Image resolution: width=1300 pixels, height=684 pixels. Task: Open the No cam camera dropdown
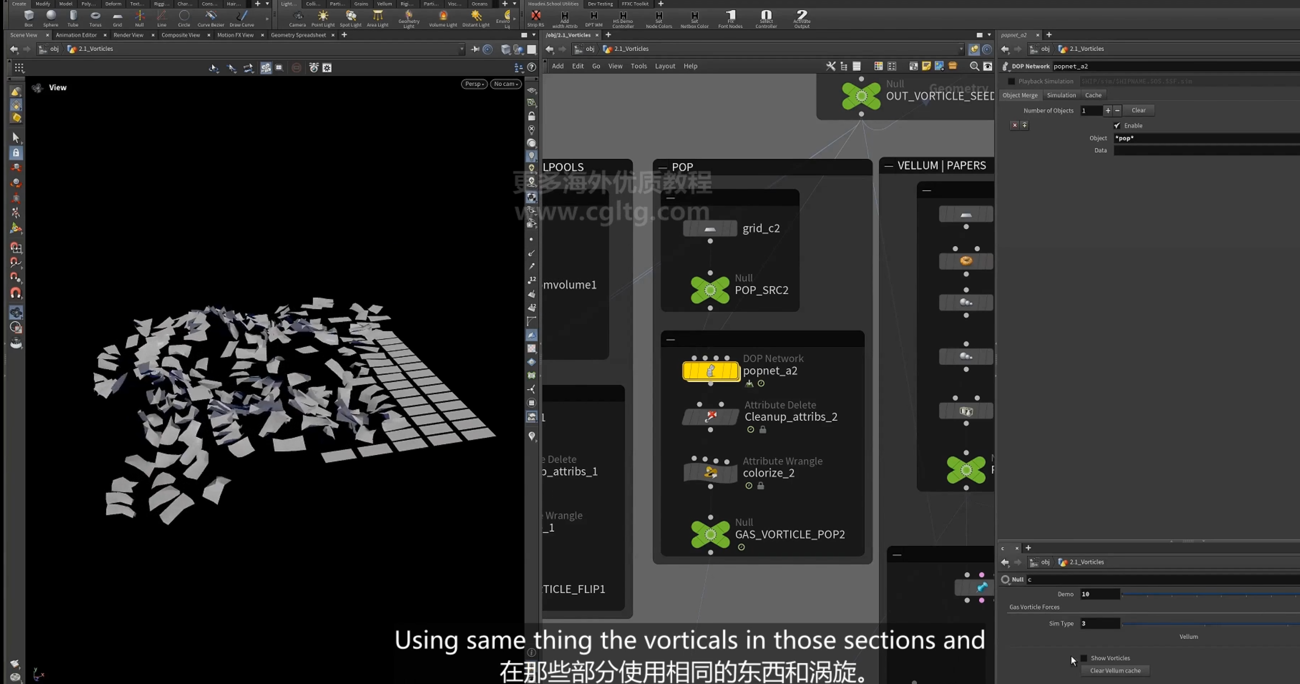(x=506, y=84)
